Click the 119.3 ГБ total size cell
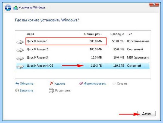This screenshot has height=123, width=163. 96,66
